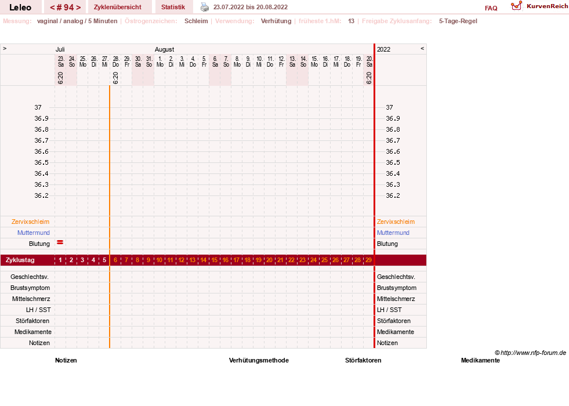Click the left Brustsymptom row label
Image resolution: width=569 pixels, height=406 pixels.
[30, 288]
